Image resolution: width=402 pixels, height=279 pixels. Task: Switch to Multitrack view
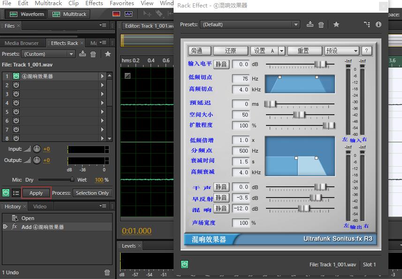click(69, 14)
